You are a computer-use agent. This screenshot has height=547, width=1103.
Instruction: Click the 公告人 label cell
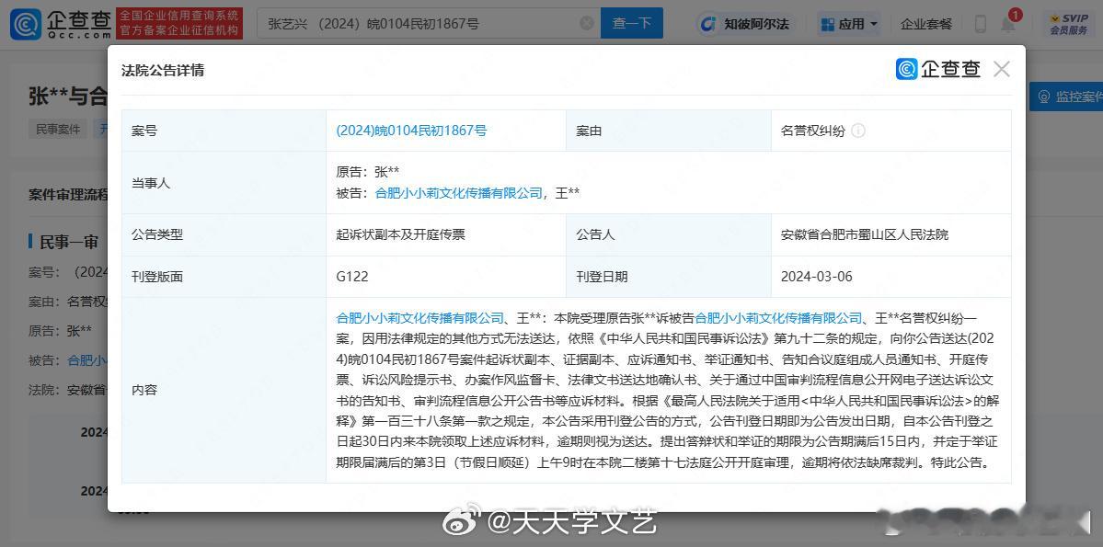(x=668, y=234)
